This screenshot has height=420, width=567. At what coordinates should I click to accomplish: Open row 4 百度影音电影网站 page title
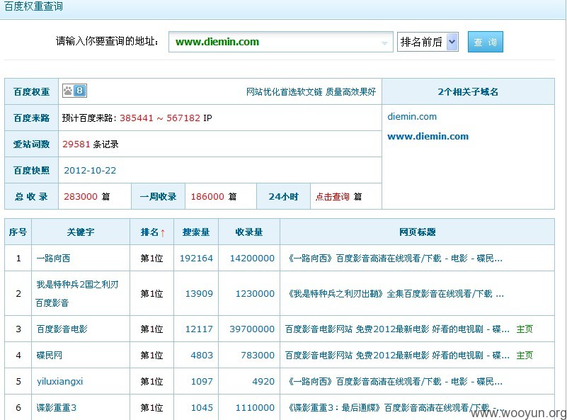397,356
